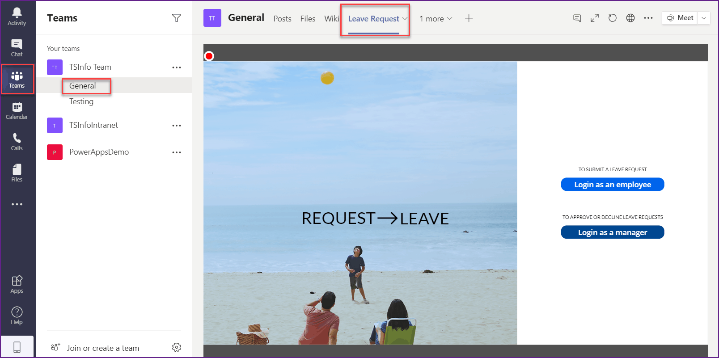
Task: Show more apps via sidebar ellipsis
Action: tap(17, 204)
